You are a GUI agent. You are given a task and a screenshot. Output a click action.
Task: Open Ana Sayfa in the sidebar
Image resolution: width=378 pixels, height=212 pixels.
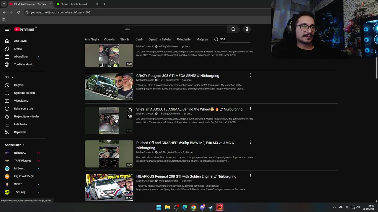20,41
